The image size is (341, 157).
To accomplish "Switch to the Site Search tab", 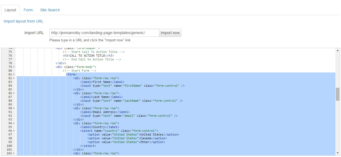I will [x=50, y=10].
